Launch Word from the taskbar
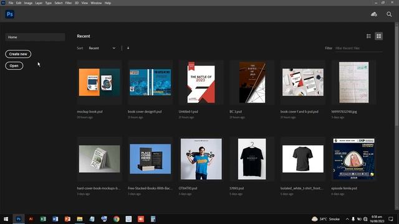399x224 pixels. 55,219
